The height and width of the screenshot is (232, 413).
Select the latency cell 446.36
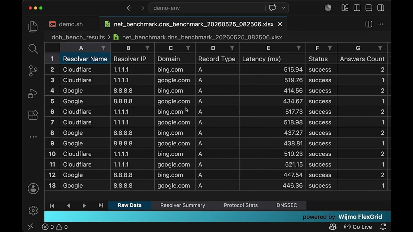[273, 185]
